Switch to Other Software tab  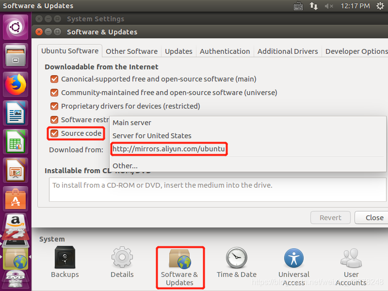pyautogui.click(x=131, y=51)
